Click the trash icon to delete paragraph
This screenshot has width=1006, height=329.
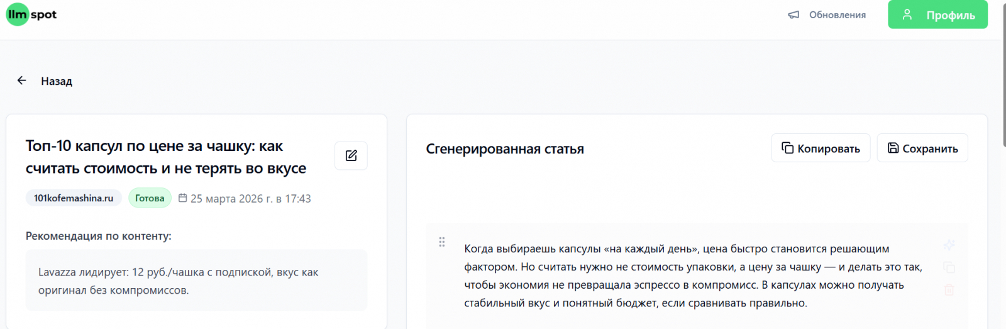click(949, 290)
